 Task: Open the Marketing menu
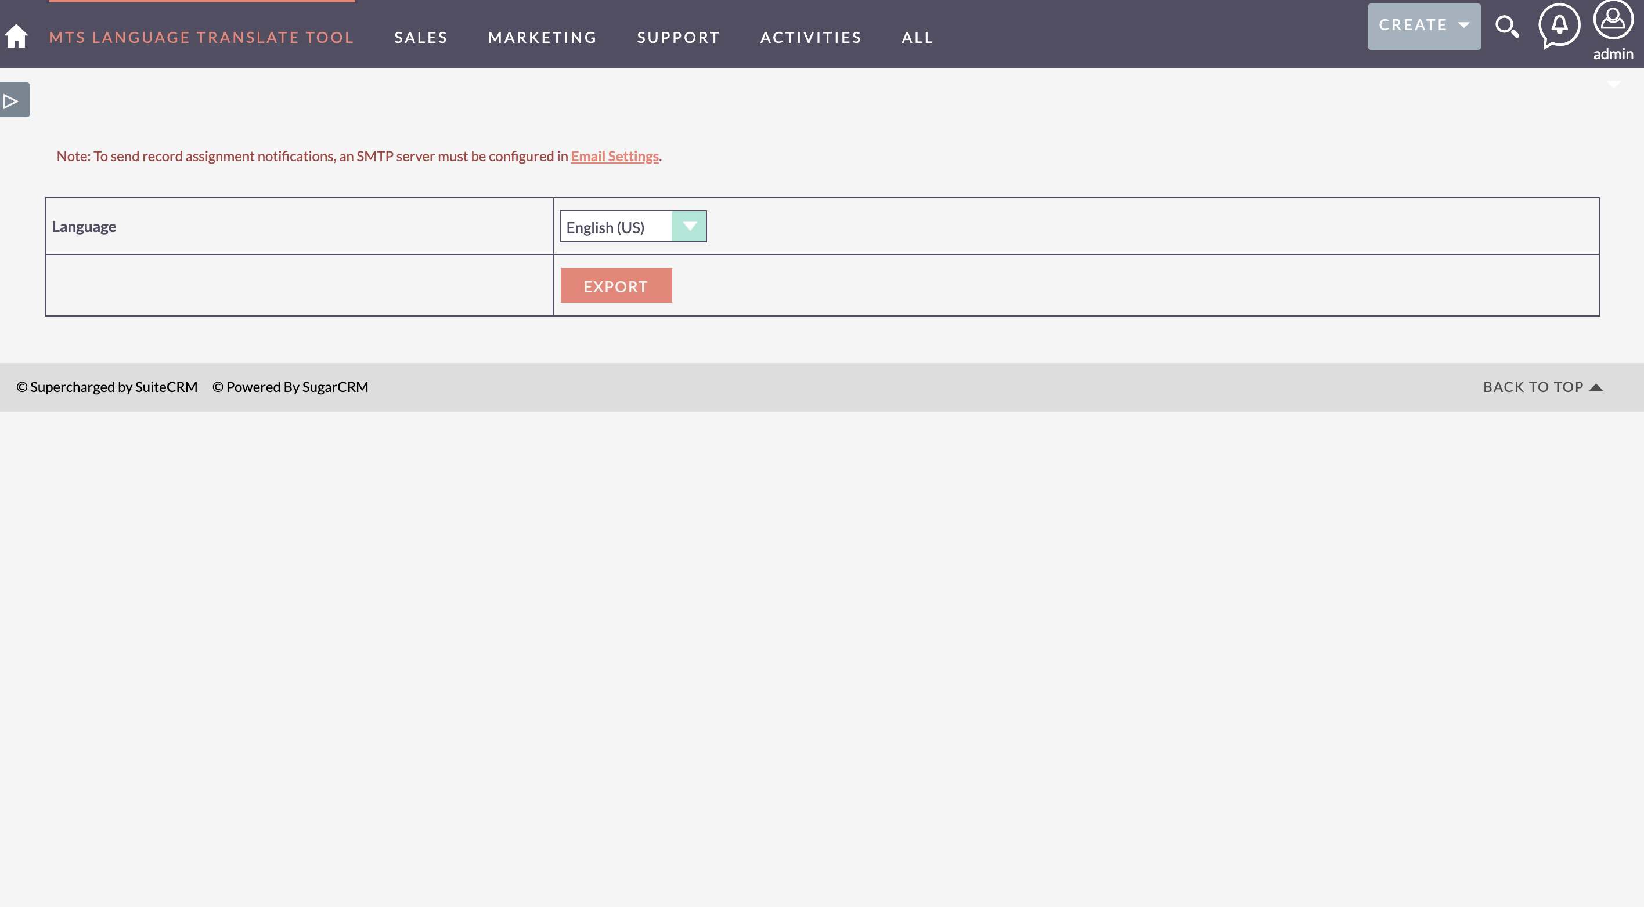(542, 37)
